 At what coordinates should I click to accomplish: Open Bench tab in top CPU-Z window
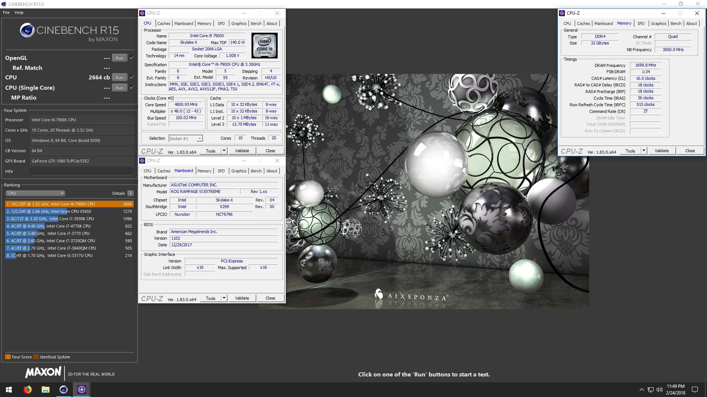pos(256,24)
